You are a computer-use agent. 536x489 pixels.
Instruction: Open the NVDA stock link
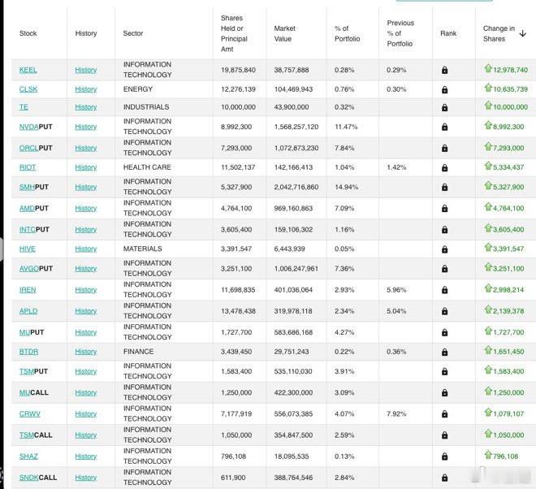pos(28,127)
